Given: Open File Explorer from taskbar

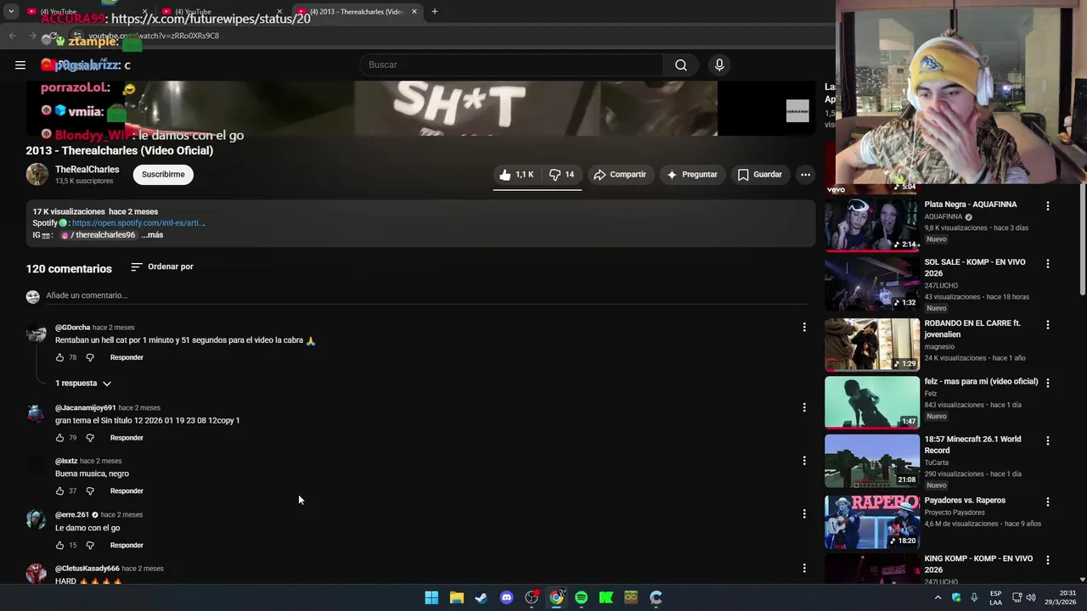Looking at the screenshot, I should 456,597.
